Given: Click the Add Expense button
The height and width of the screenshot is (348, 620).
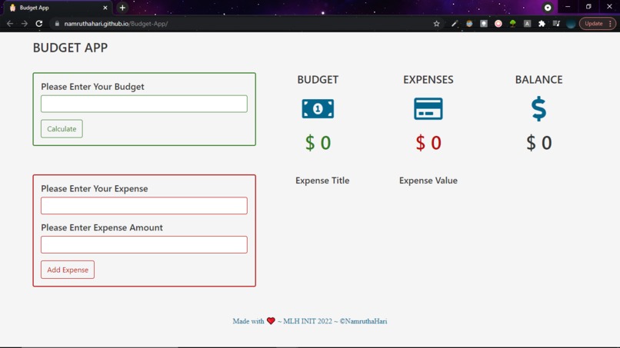Looking at the screenshot, I should [68, 270].
